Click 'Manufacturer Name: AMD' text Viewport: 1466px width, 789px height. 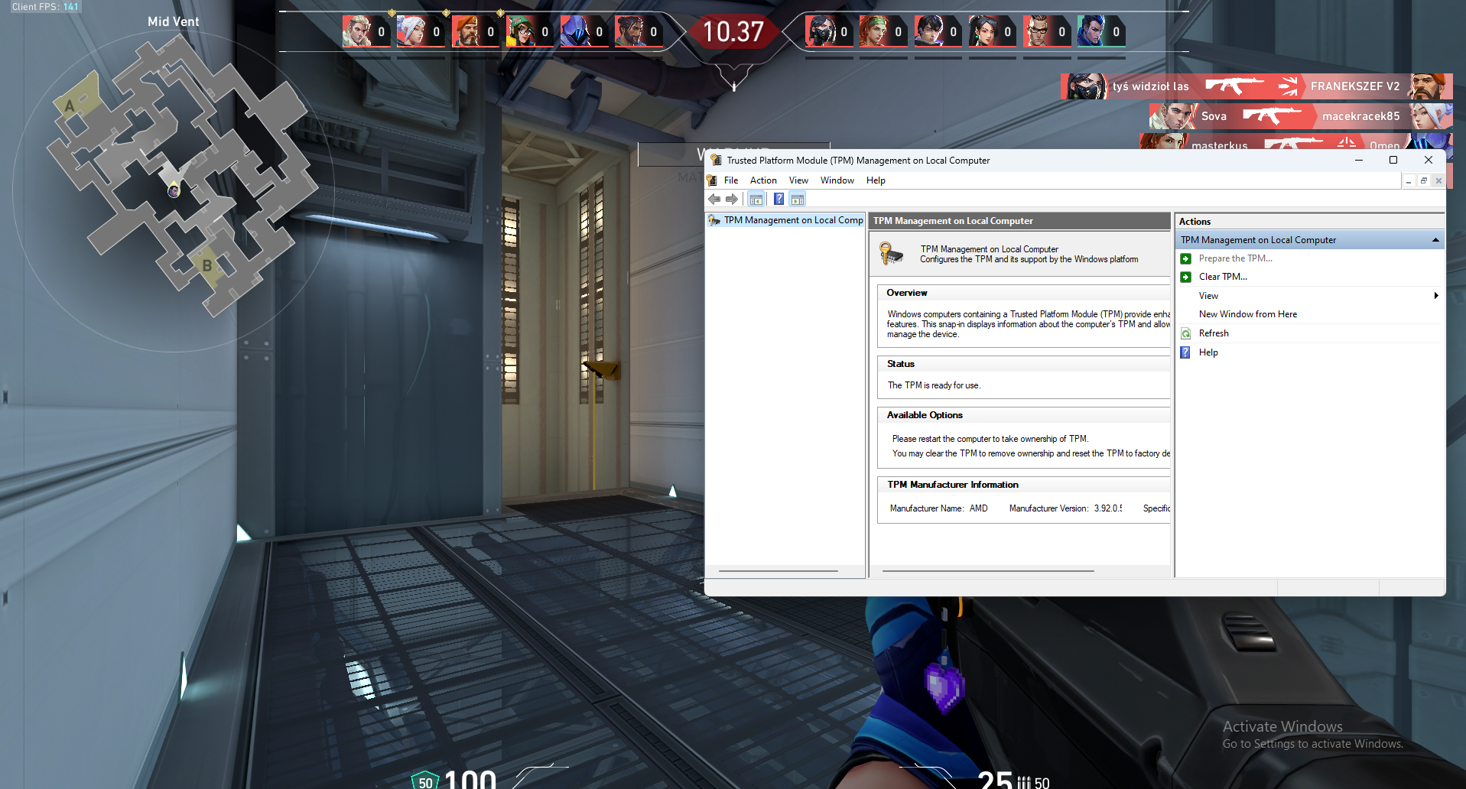938,508
